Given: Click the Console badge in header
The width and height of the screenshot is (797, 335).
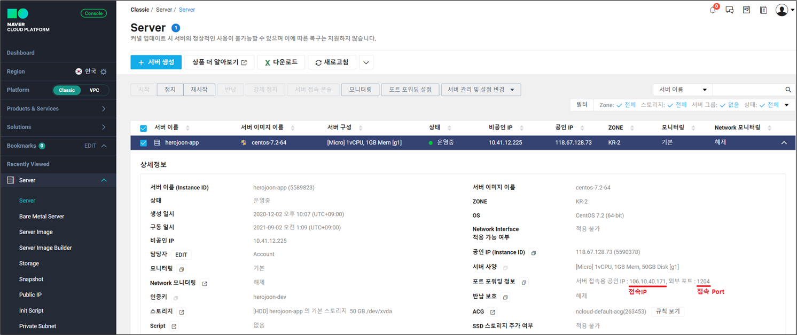Looking at the screenshot, I should 93,13.
